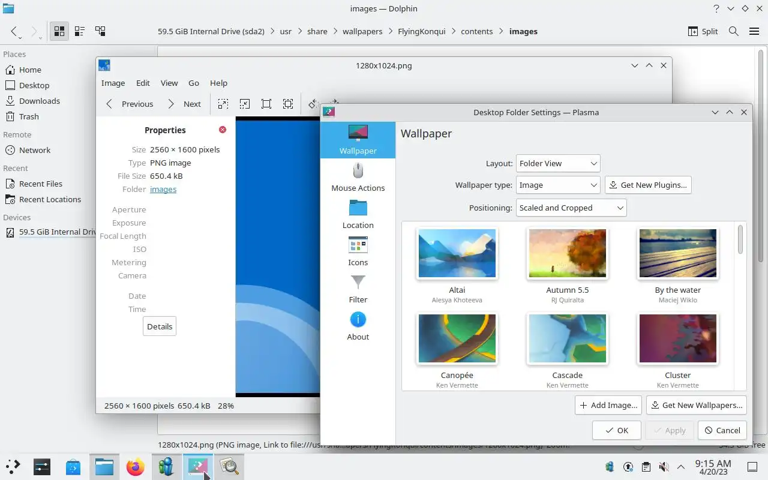Go to Next image in viewer
The image size is (768, 480).
(x=184, y=104)
